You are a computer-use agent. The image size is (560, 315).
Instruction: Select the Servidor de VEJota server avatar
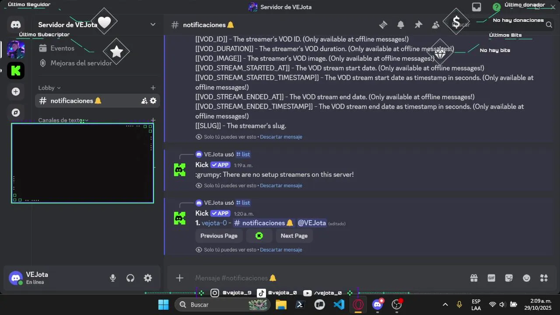[x=16, y=49]
